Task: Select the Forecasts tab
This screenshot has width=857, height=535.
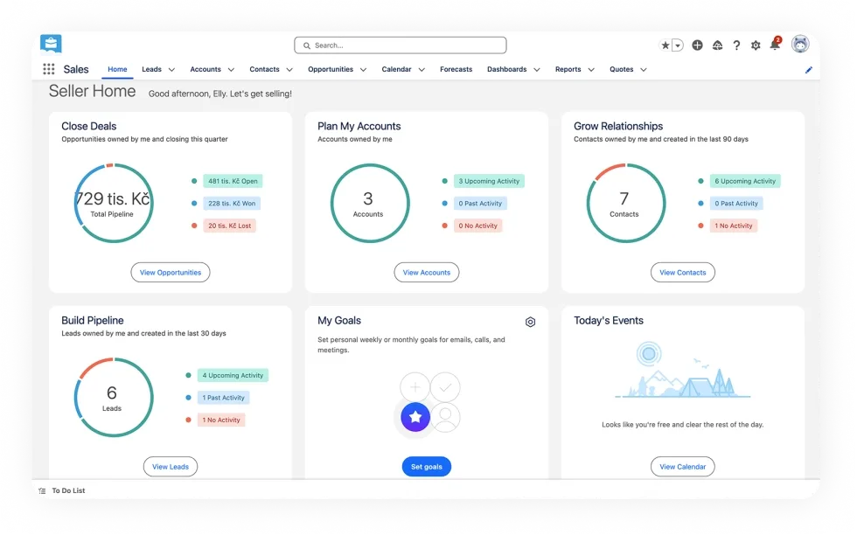Action: (x=456, y=69)
